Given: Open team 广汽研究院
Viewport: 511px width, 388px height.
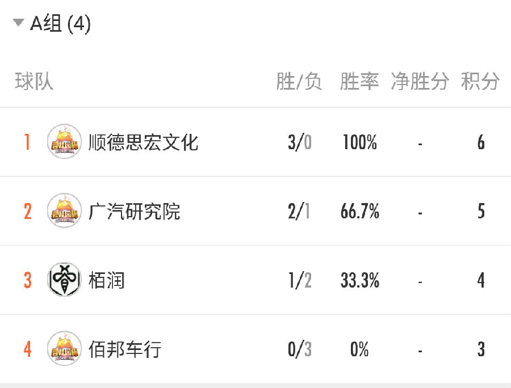Looking at the screenshot, I should coord(134,211).
